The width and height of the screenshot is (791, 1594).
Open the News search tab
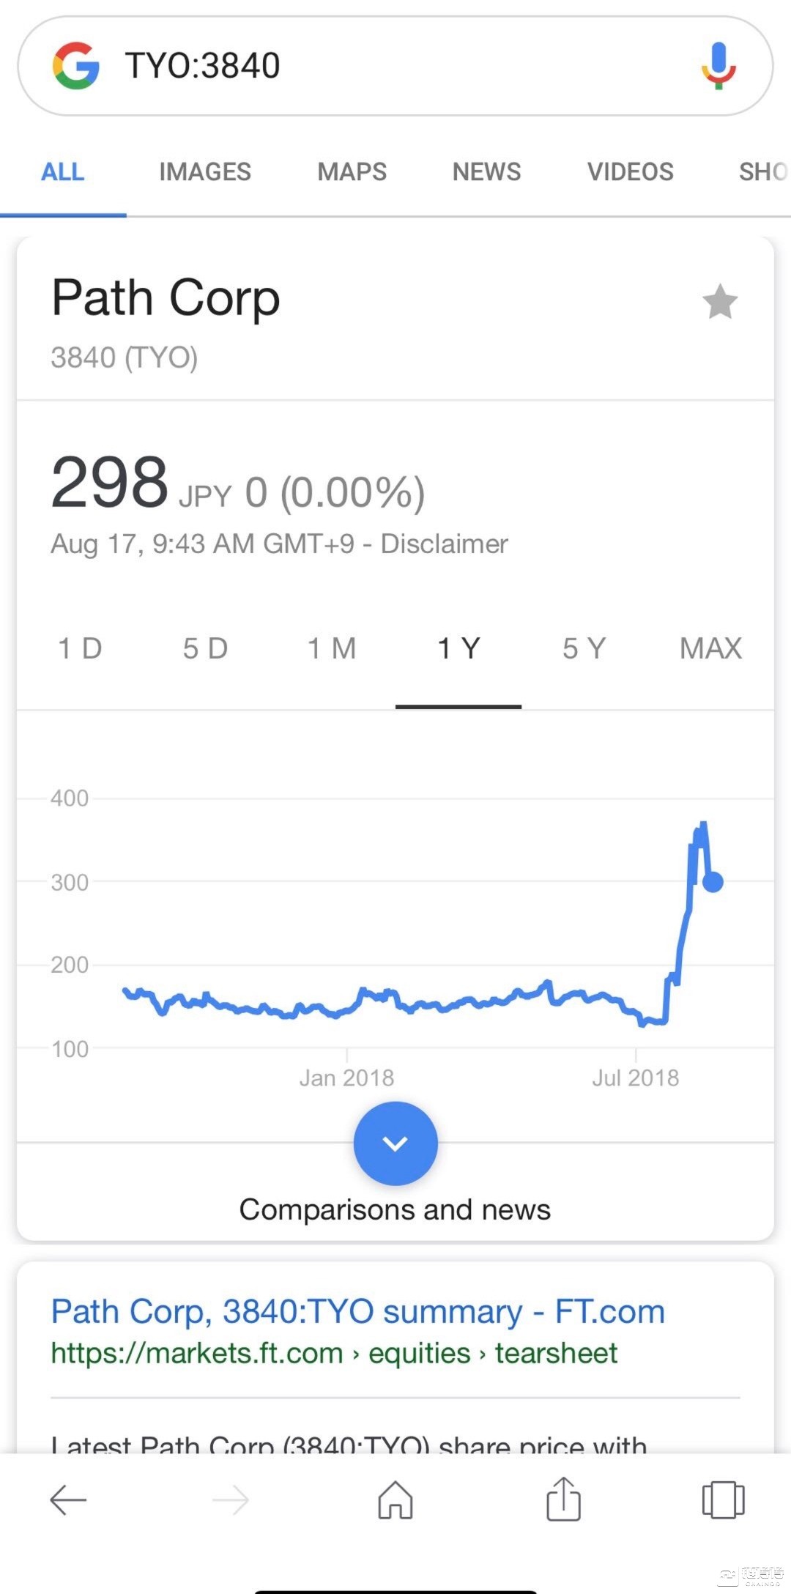pyautogui.click(x=486, y=172)
